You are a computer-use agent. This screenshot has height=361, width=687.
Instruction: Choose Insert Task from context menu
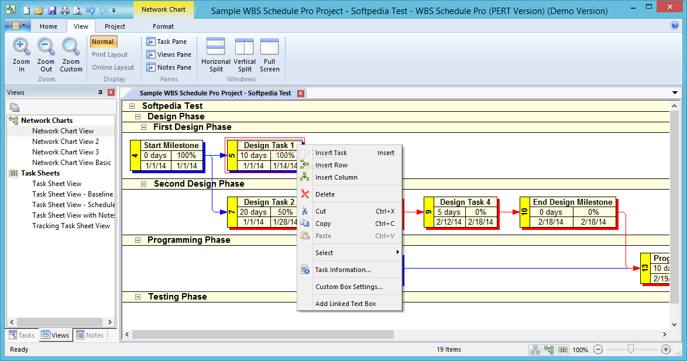point(349,153)
